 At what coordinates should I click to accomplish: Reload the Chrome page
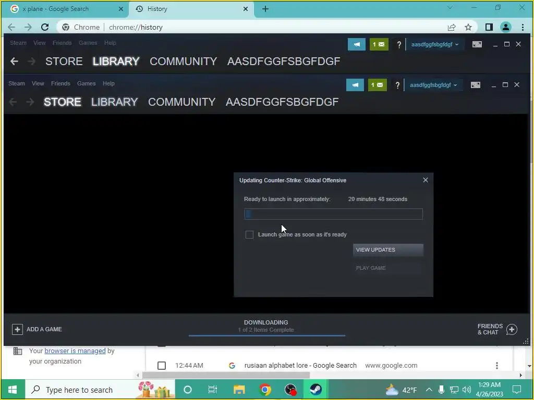pyautogui.click(x=45, y=27)
